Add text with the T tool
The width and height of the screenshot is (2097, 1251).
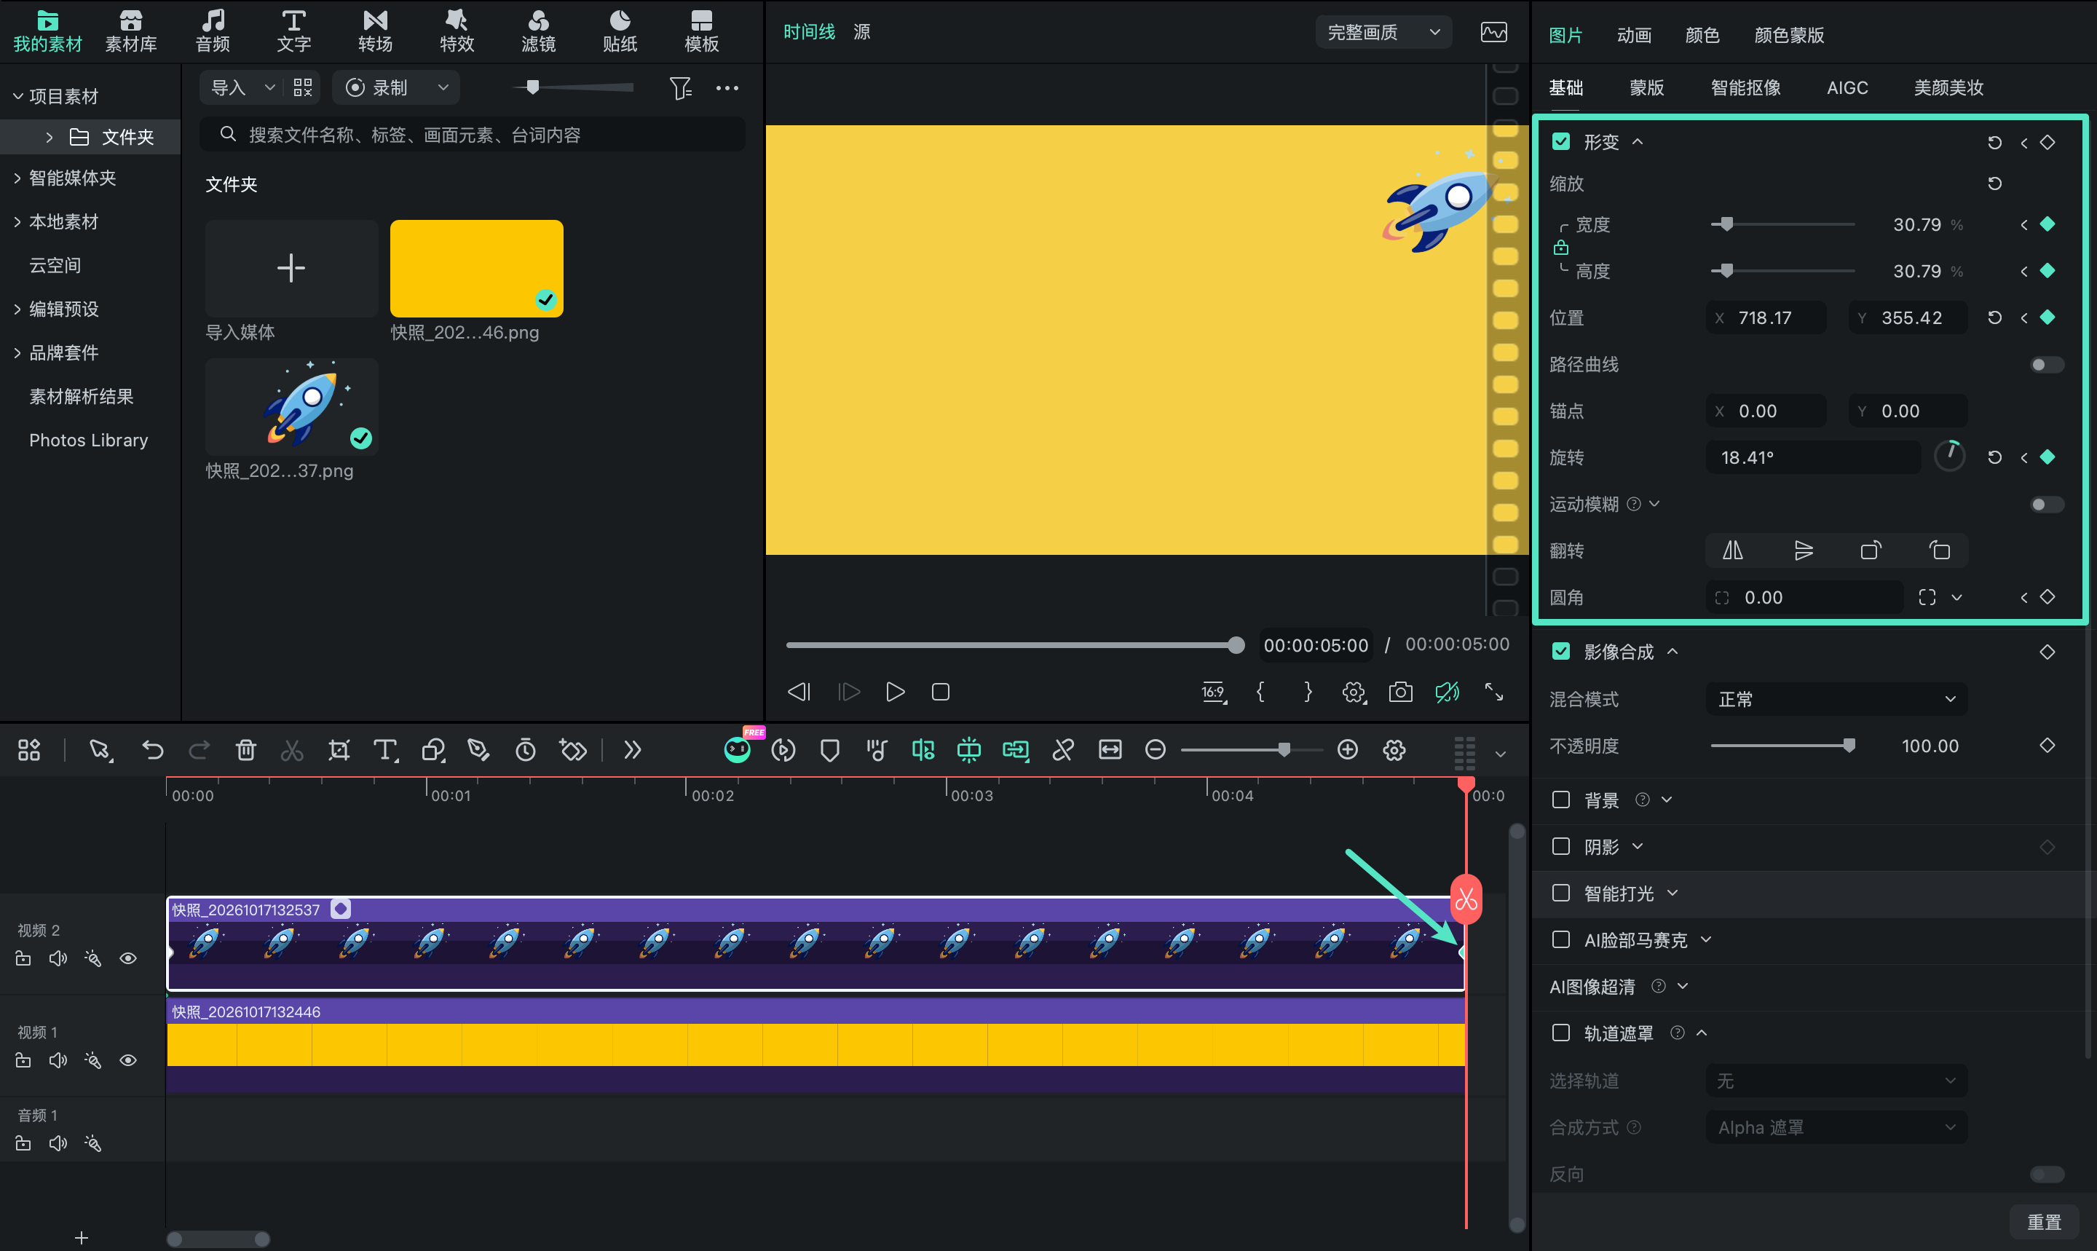385,749
